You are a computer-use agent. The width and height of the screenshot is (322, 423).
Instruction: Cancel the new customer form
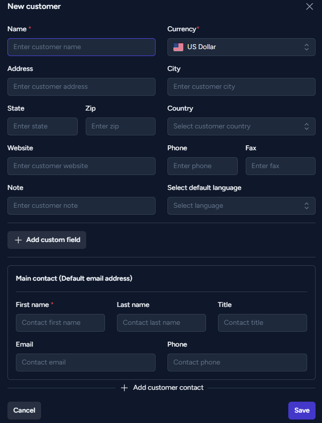click(24, 410)
